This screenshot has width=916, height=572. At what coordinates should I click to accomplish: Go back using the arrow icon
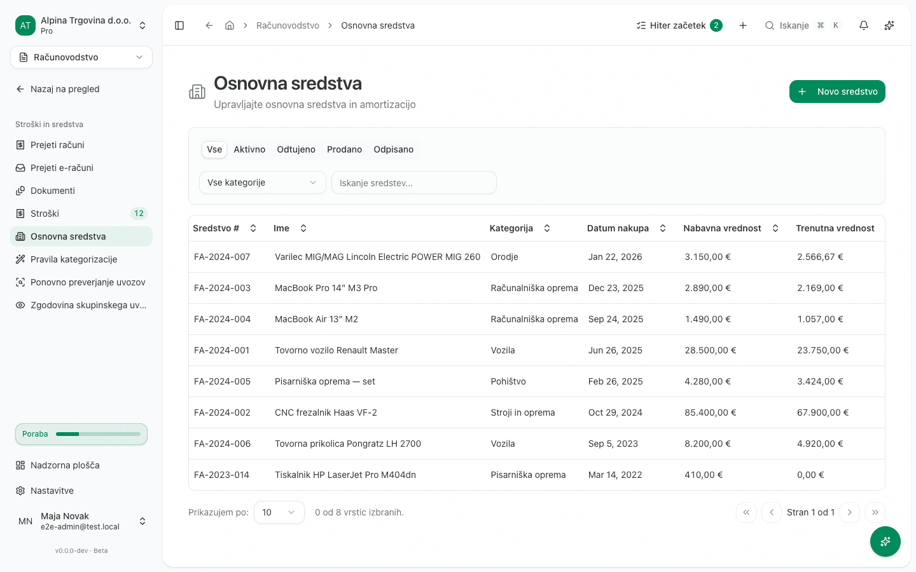[x=209, y=25]
